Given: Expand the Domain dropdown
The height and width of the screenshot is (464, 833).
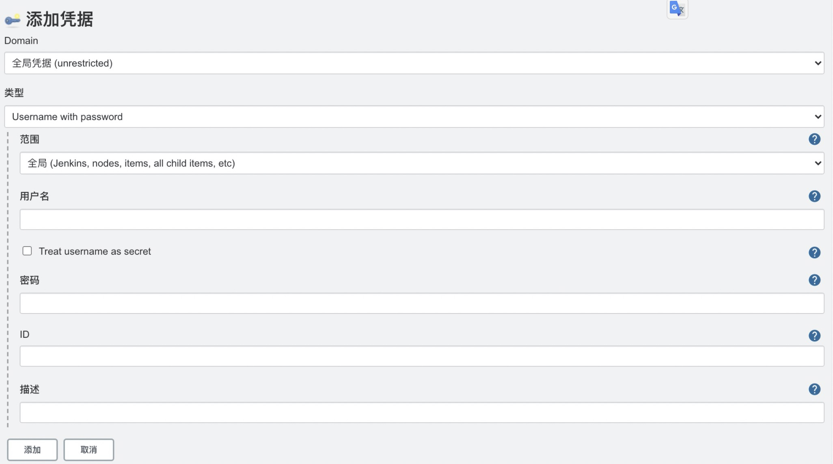Looking at the screenshot, I should [x=414, y=63].
